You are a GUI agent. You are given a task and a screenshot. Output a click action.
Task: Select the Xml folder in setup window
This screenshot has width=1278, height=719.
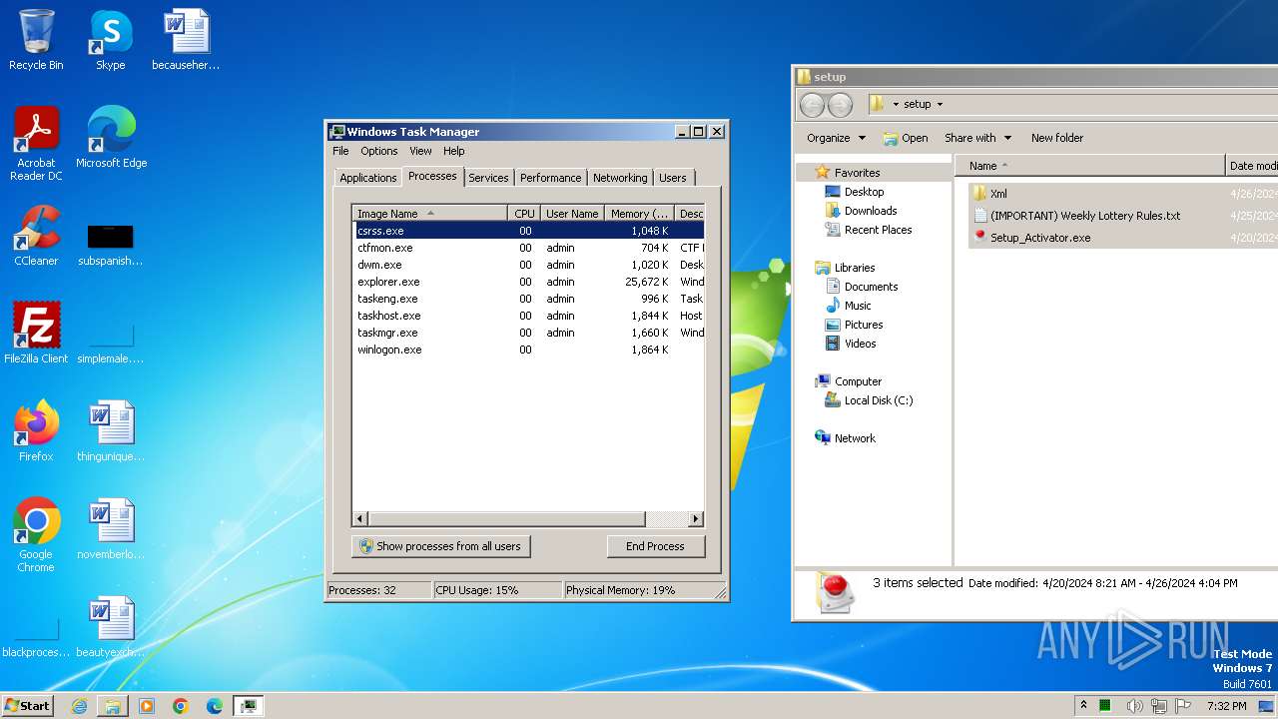998,194
